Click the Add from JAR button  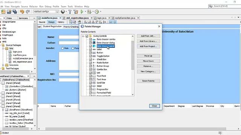click(x=148, y=36)
